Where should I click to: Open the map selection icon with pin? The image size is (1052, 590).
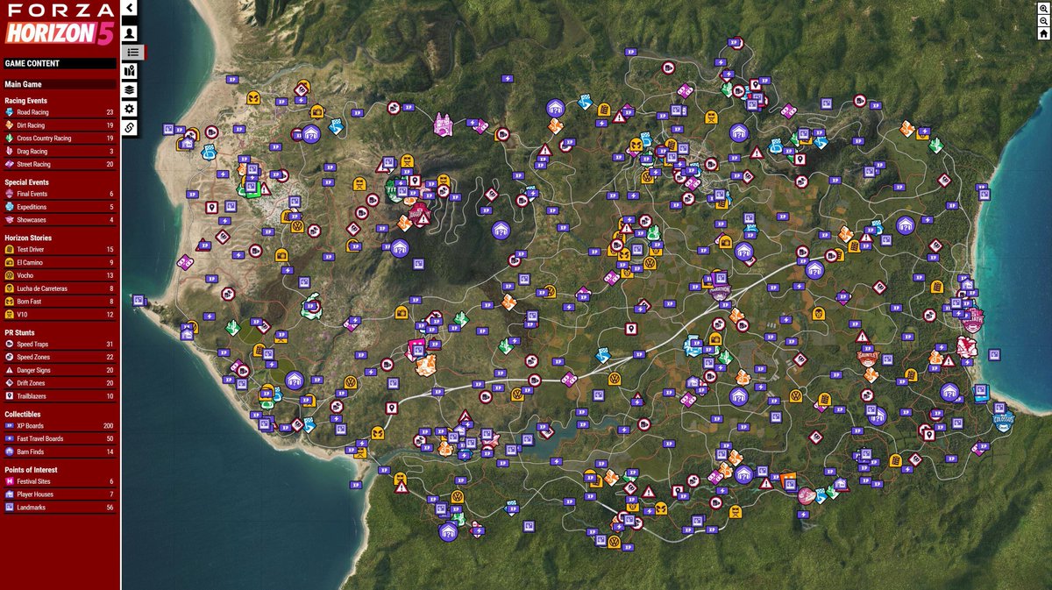click(x=130, y=71)
